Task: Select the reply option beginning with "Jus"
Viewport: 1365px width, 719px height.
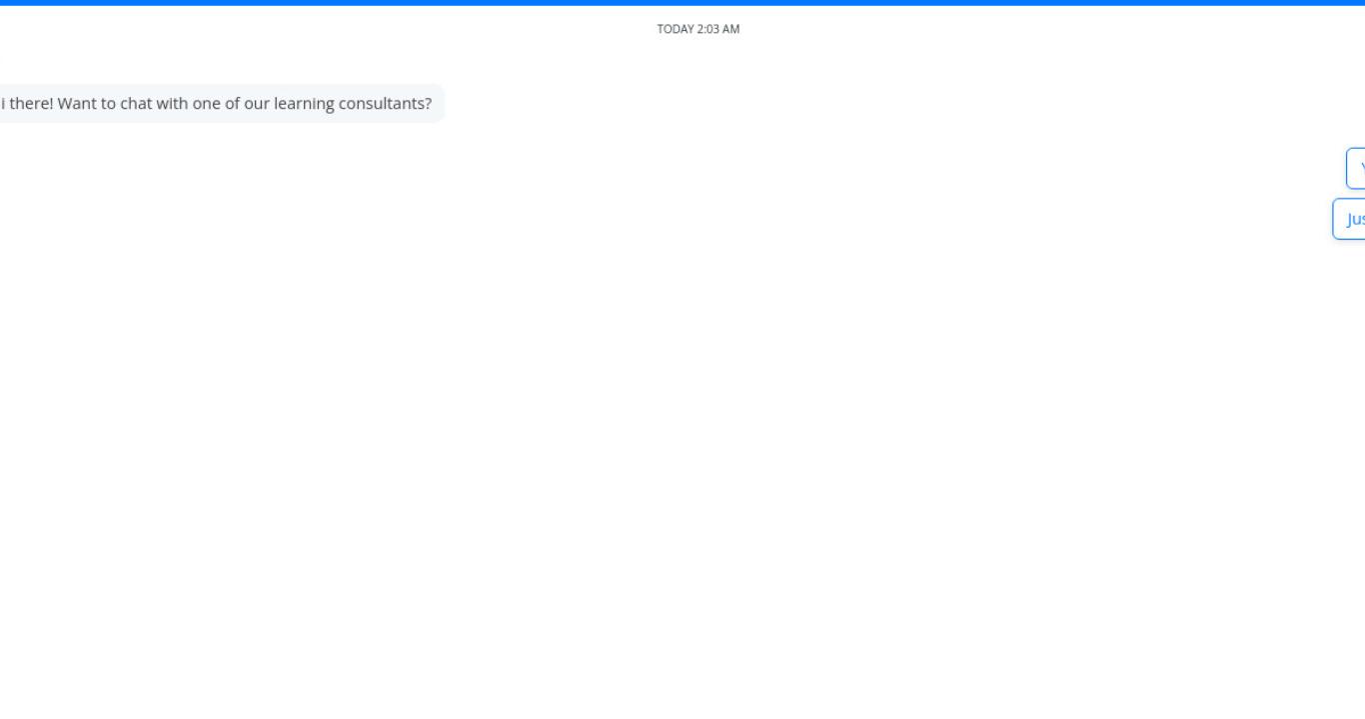Action: [1349, 219]
